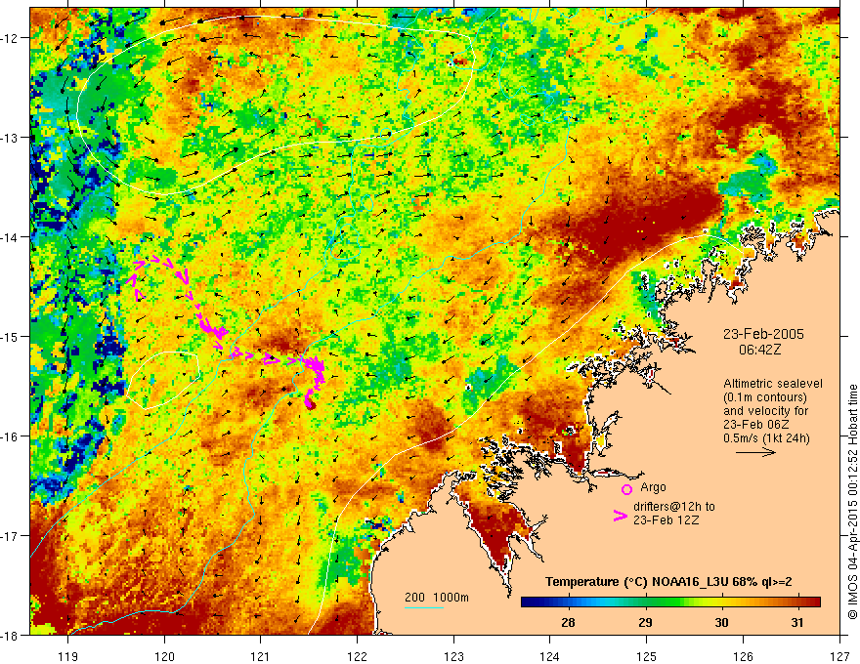Image resolution: width=860 pixels, height=664 pixels.
Task: Click the latitude axis label -14
Action: pyautogui.click(x=11, y=237)
